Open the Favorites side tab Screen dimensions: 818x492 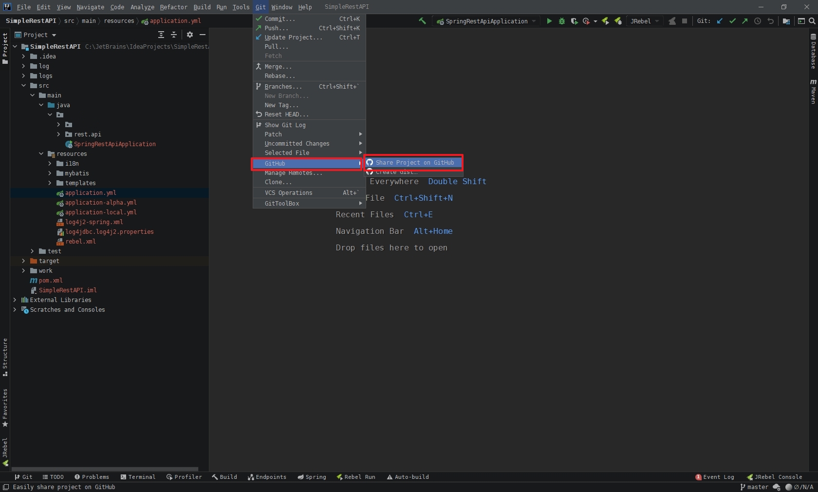5,408
